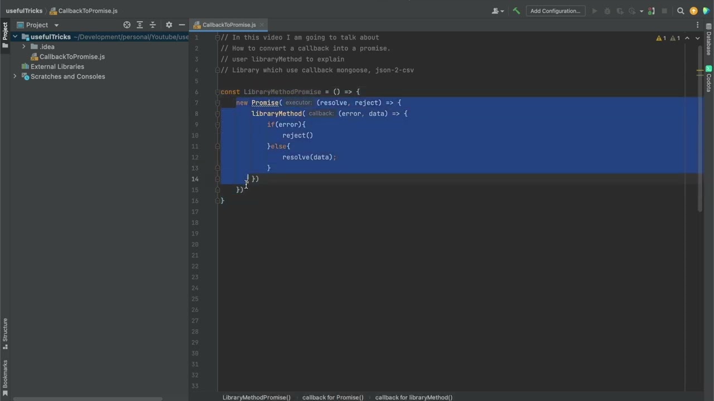
Task: Expand the .idea folder
Action: click(24, 47)
